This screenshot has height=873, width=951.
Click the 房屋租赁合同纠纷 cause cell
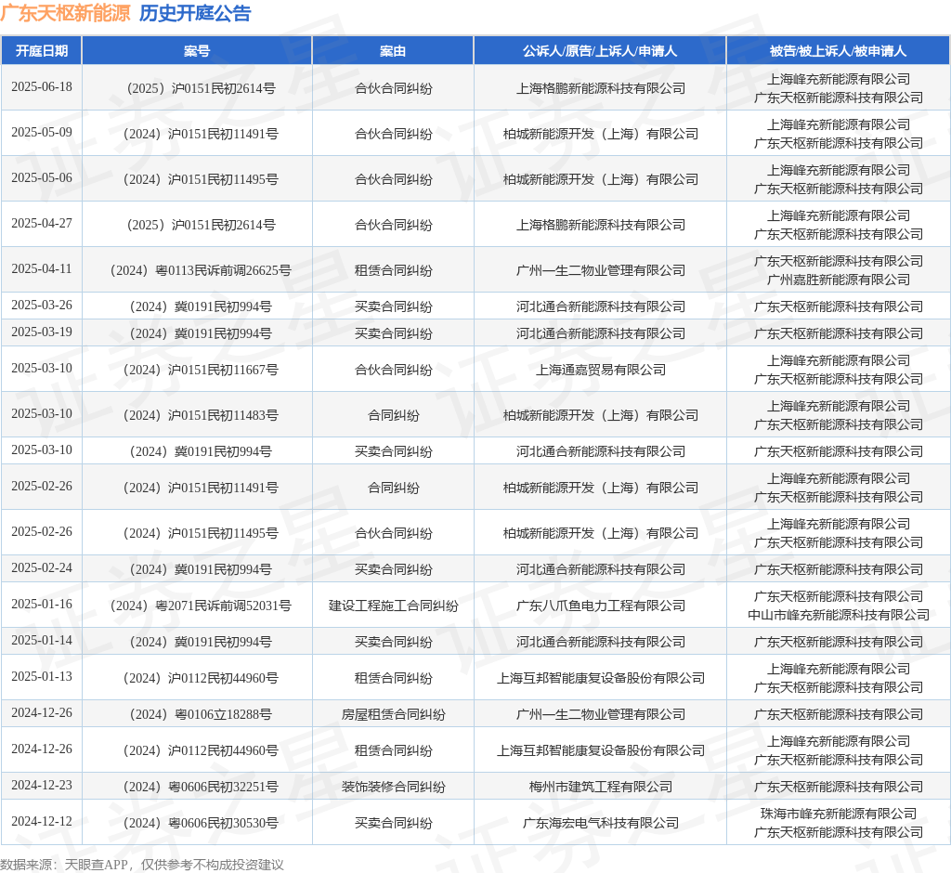point(393,714)
